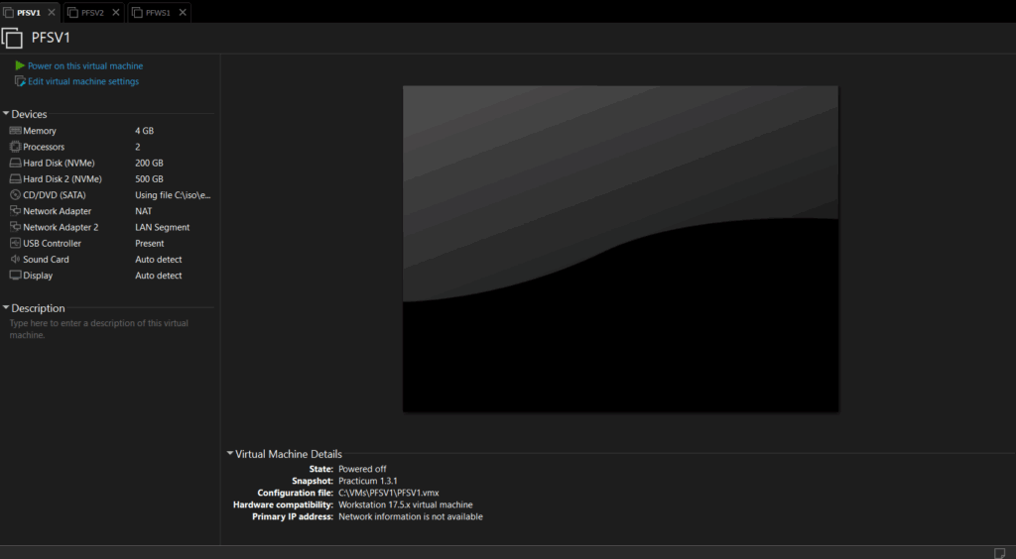1016x559 pixels.
Task: Select the Processors device icon
Action: 15,147
